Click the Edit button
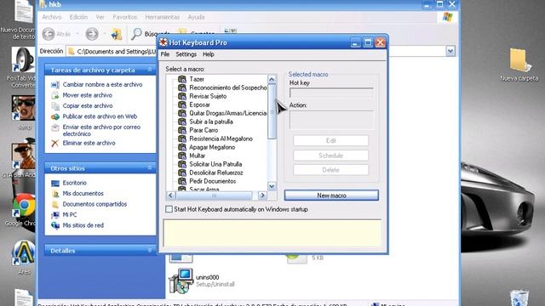This screenshot has height=306, width=545. 330,140
